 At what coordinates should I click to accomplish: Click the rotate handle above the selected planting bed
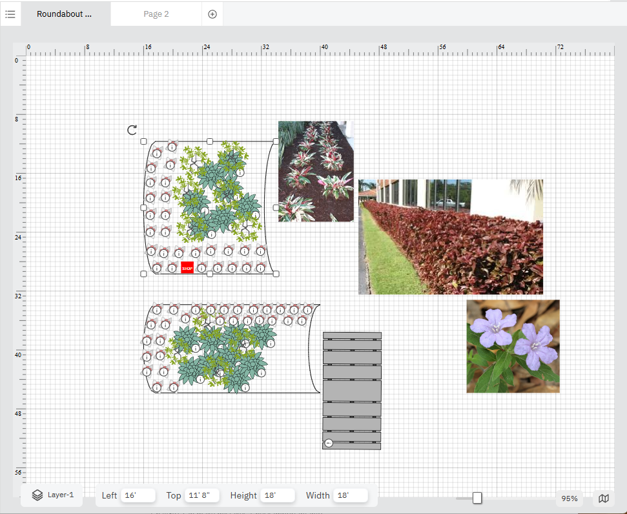click(x=132, y=130)
